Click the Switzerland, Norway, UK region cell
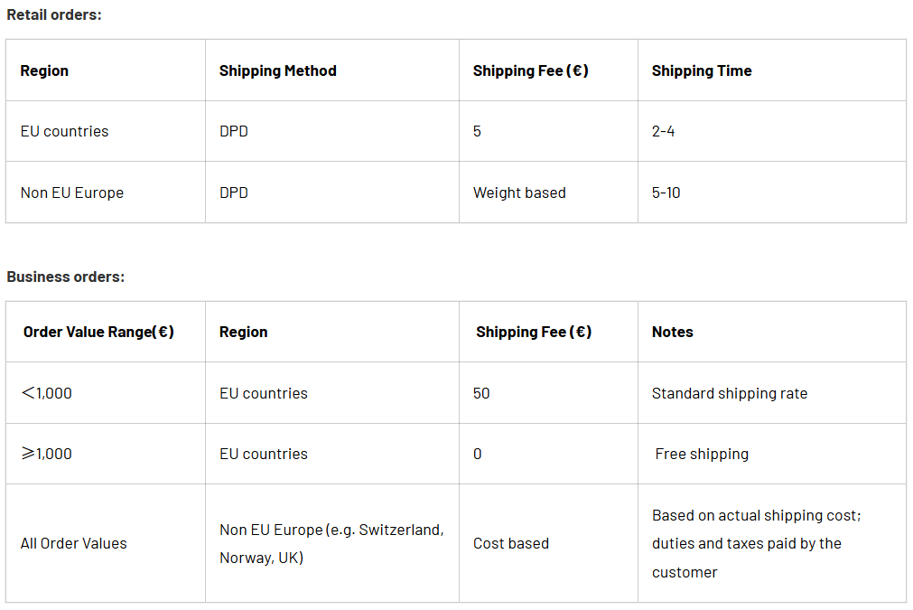 331,543
